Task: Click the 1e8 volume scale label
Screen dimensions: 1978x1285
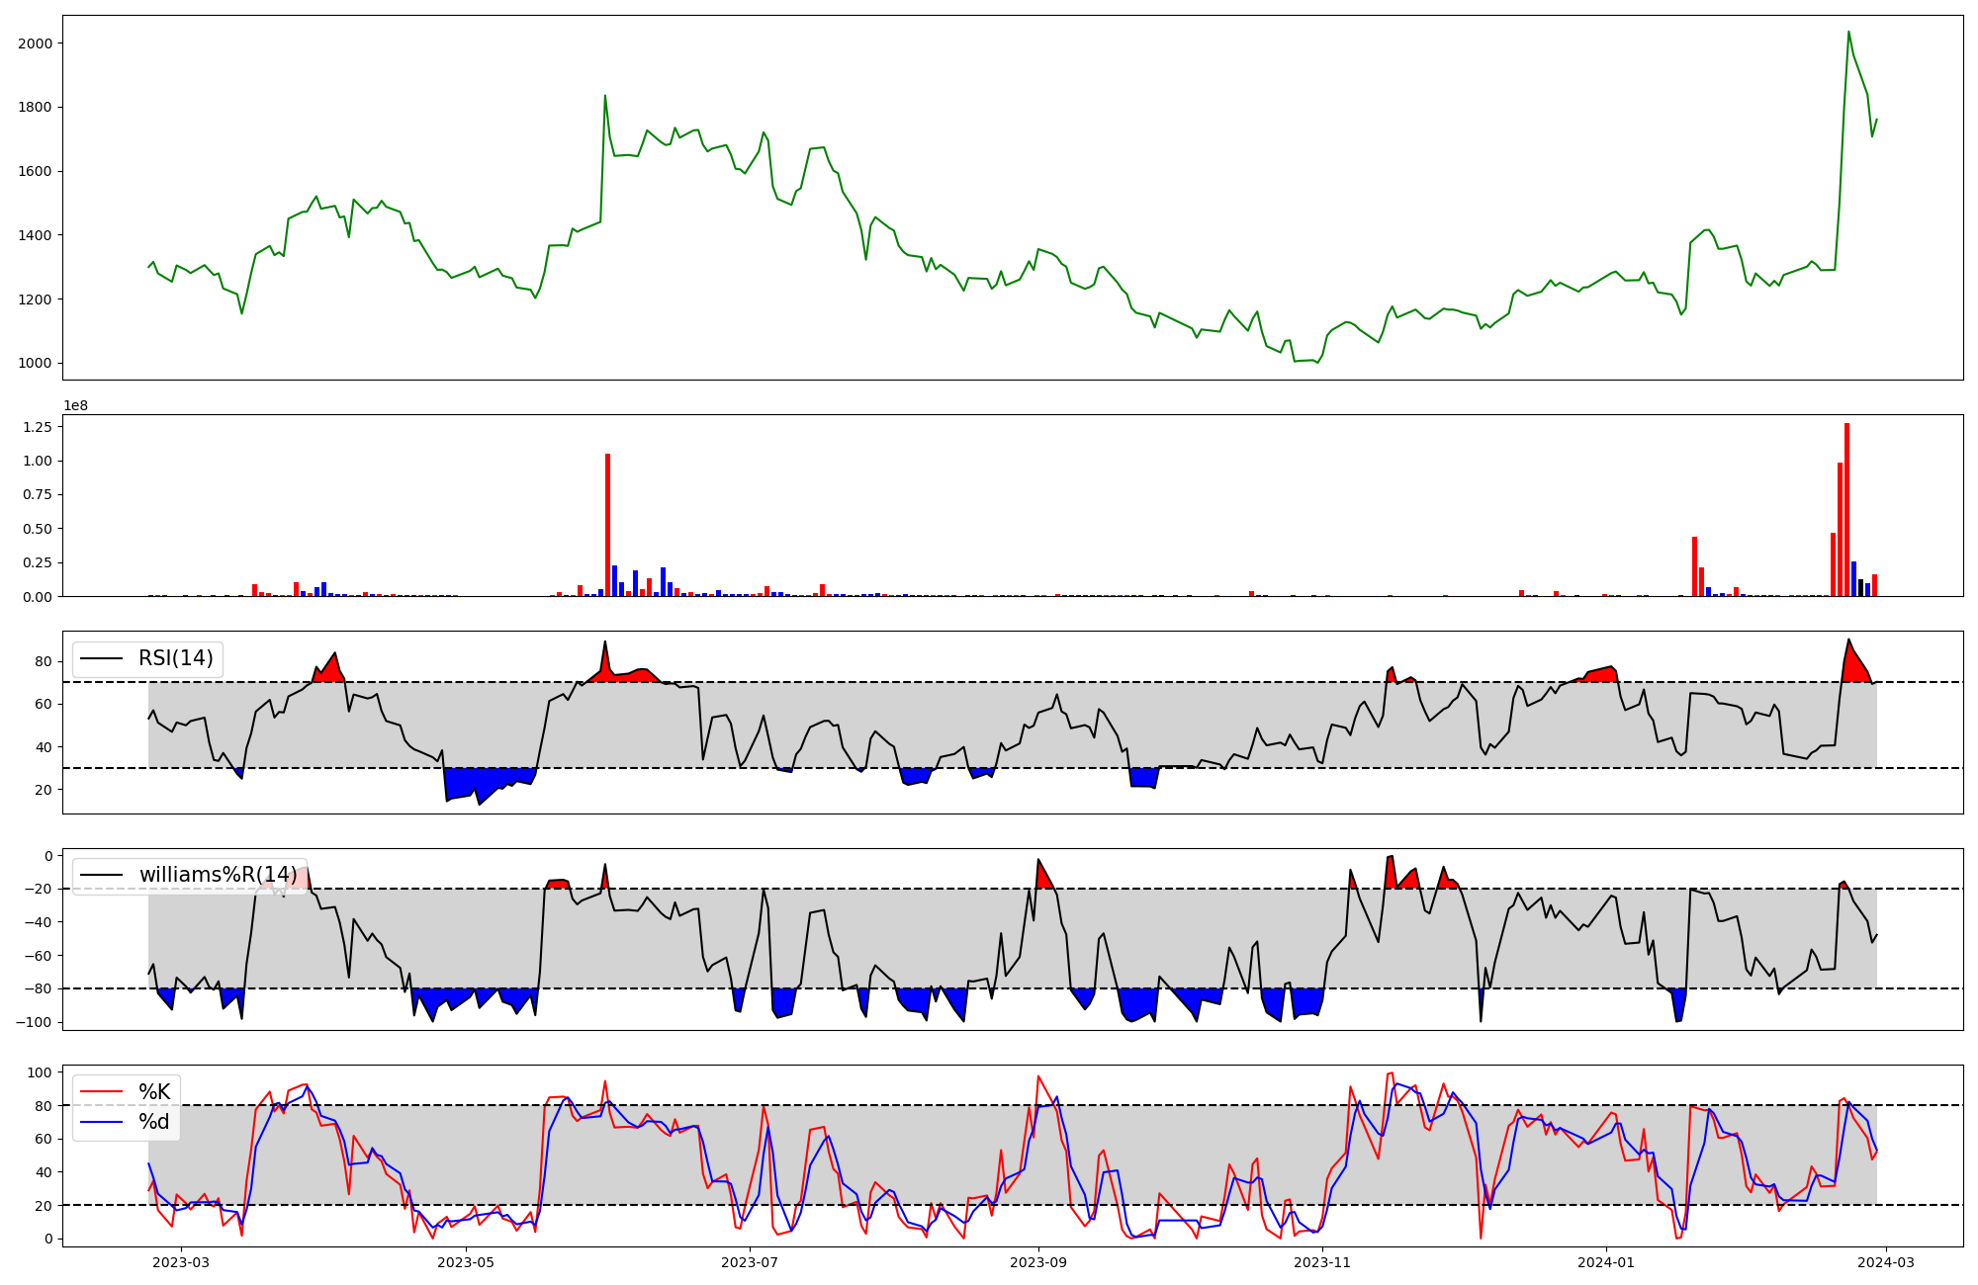Action: [78, 405]
